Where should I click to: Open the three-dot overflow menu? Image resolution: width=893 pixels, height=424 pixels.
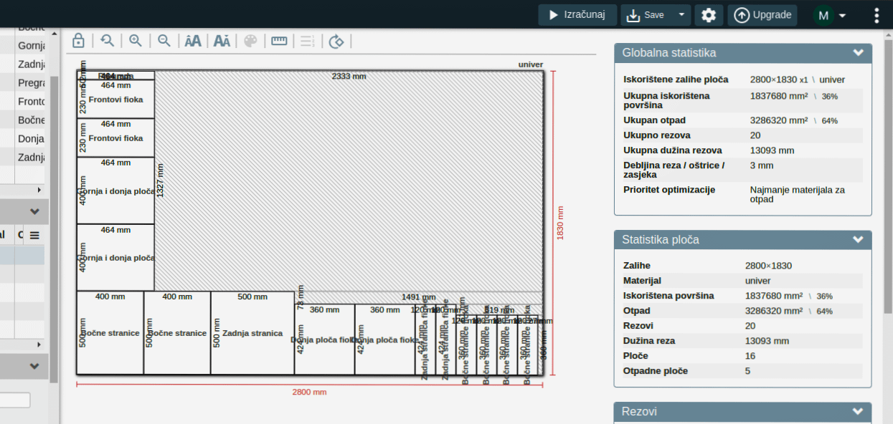click(x=877, y=15)
